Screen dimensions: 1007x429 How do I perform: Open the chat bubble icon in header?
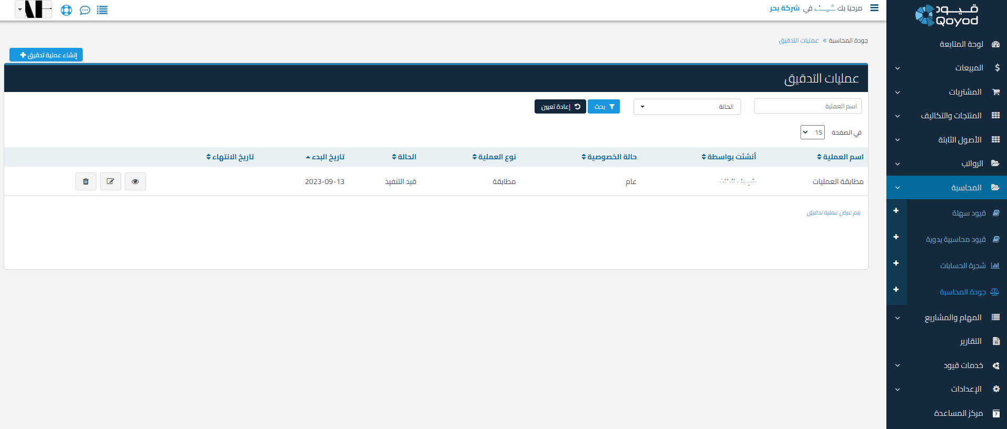pyautogui.click(x=85, y=10)
